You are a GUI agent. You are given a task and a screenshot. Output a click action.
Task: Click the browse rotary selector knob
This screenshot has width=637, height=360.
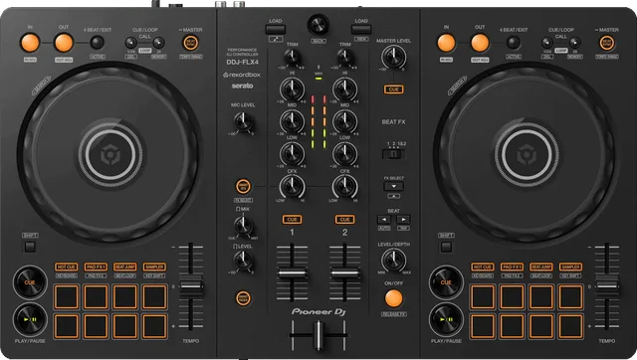[x=318, y=25]
